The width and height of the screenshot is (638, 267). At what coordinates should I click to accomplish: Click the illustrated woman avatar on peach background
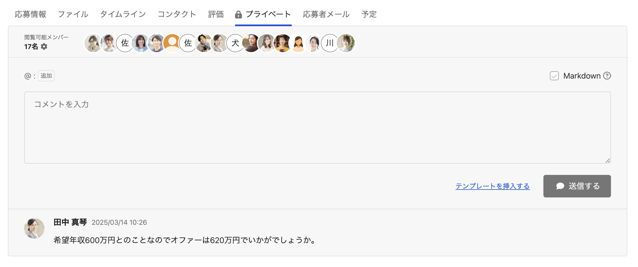298,43
